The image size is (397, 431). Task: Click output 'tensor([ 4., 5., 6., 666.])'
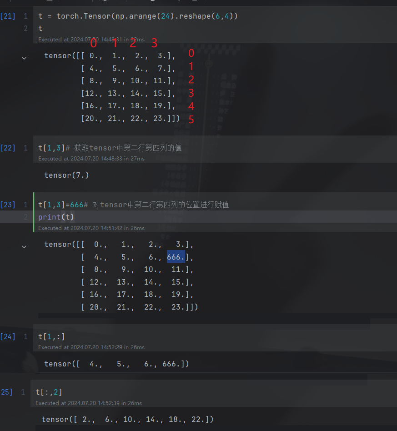click(116, 364)
